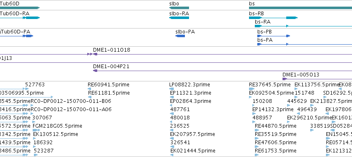Image resolution: width=352 pixels, height=157 pixels.
Task: Click the LP08822.3prime EST label
Action: 189,85
